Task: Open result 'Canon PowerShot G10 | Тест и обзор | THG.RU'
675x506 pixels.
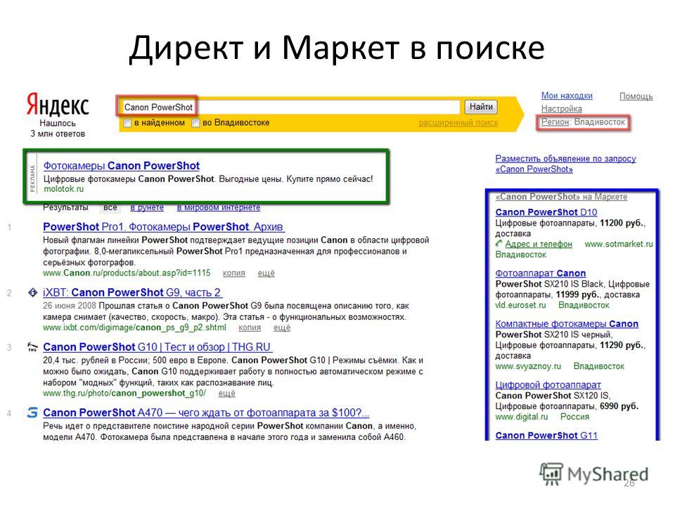Action: click(157, 346)
